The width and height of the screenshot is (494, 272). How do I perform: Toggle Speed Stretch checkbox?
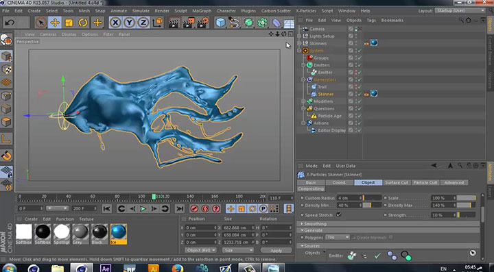click(x=339, y=214)
